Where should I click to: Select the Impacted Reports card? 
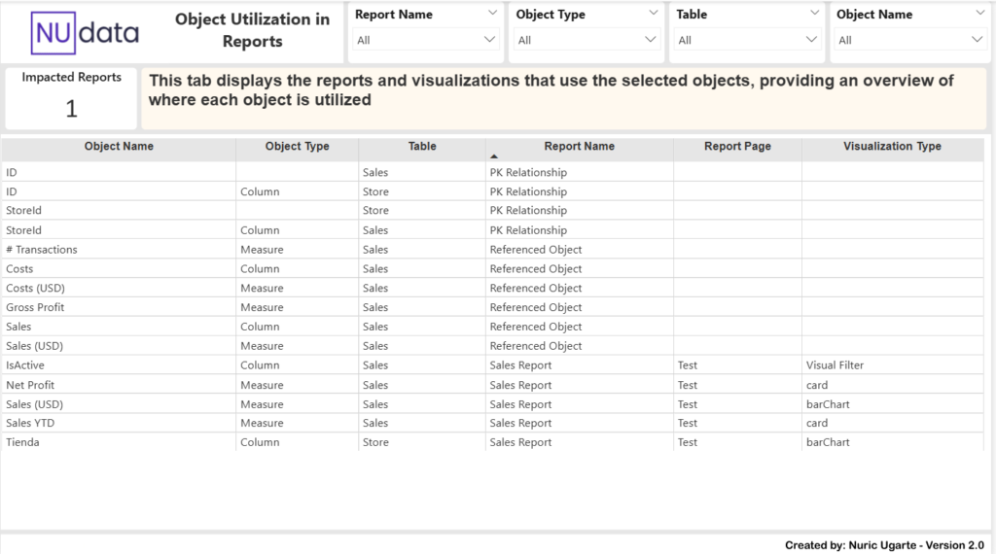point(71,98)
